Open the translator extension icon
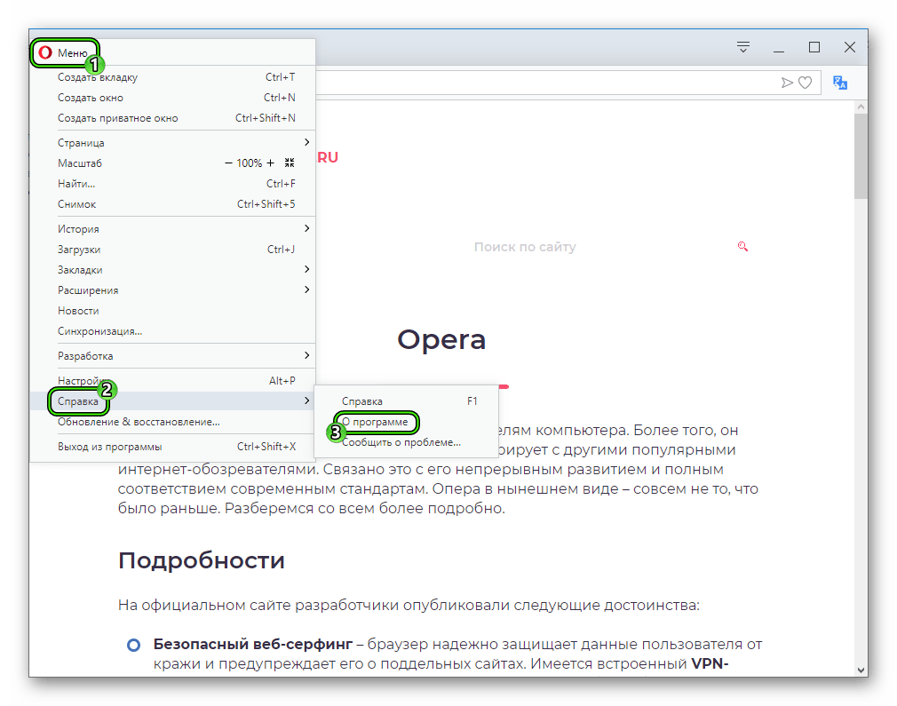 click(x=840, y=83)
